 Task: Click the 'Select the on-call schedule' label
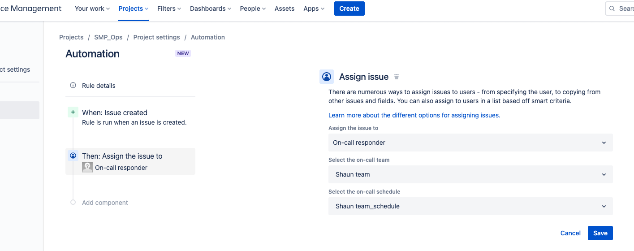[364, 191]
